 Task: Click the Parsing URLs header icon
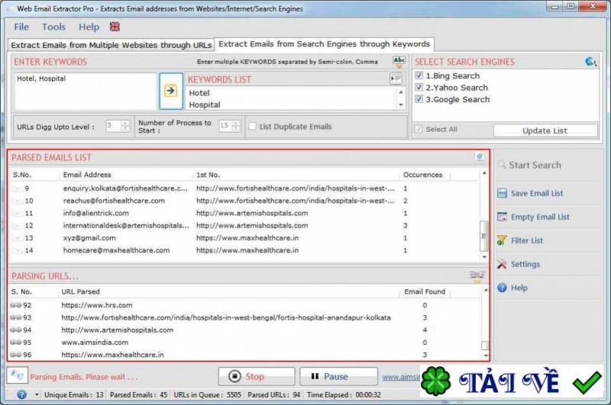tap(477, 276)
